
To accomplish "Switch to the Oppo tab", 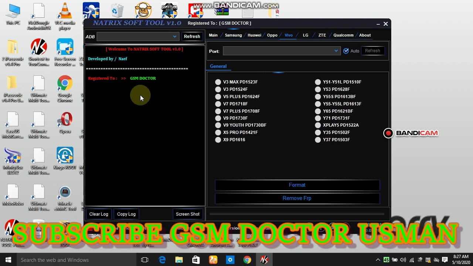I will point(272,35).
